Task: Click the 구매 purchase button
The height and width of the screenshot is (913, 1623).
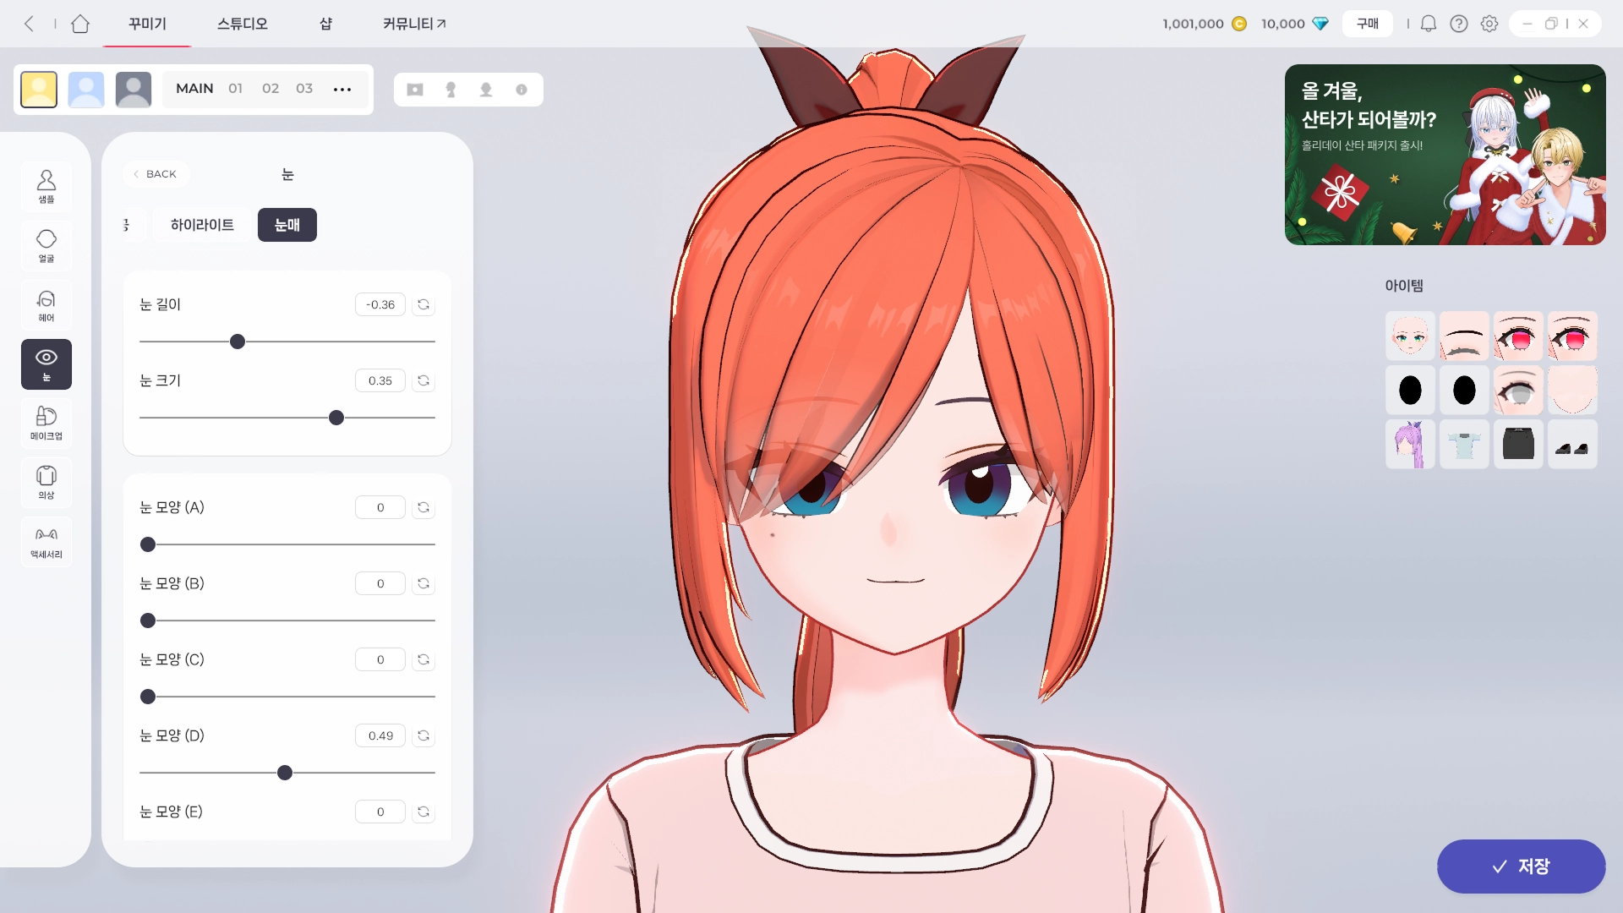Action: (x=1367, y=24)
